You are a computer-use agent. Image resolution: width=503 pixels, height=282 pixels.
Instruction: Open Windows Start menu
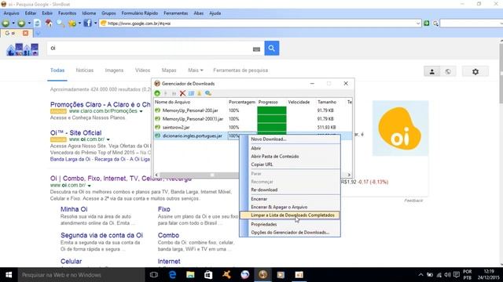(9, 275)
